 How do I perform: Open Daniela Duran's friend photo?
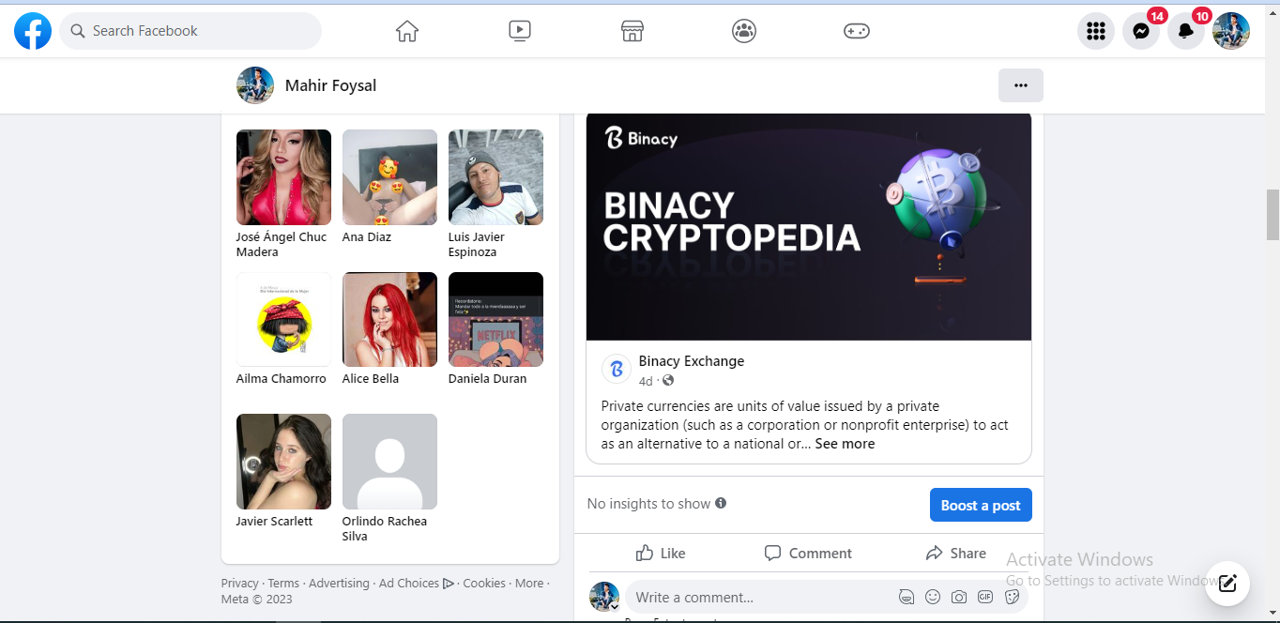(x=495, y=319)
